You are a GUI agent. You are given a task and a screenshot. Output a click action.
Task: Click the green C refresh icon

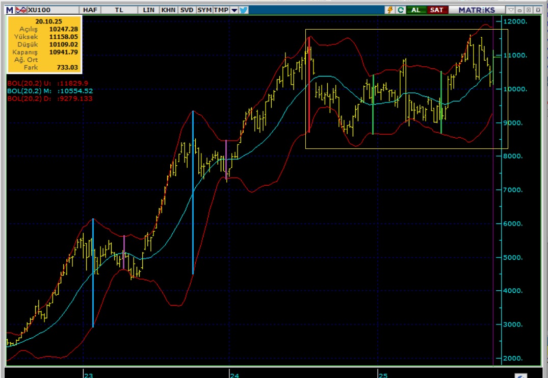pos(401,10)
